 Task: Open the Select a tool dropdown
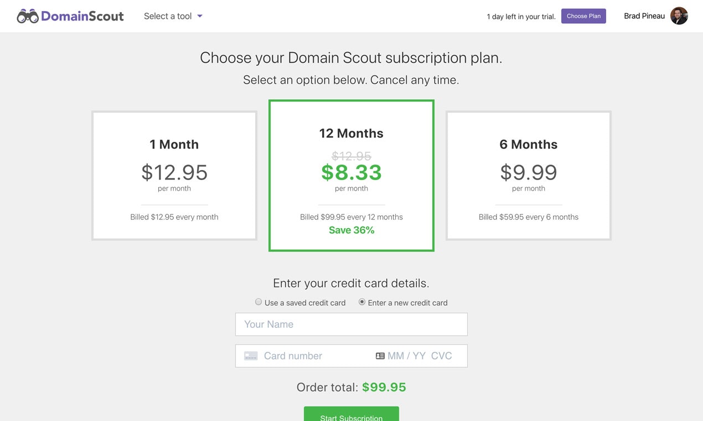pos(169,16)
